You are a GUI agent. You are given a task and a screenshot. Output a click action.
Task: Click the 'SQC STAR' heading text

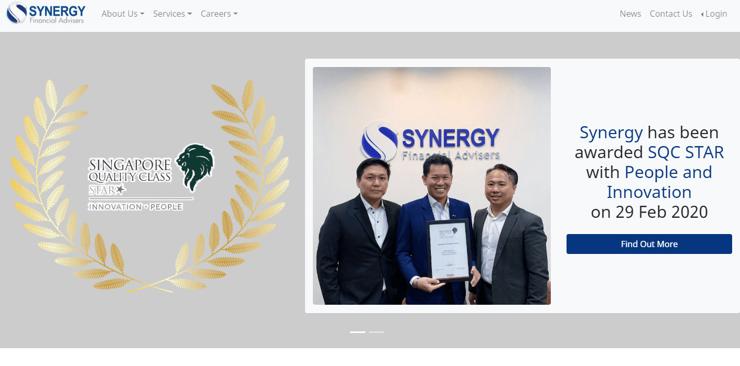pos(686,152)
